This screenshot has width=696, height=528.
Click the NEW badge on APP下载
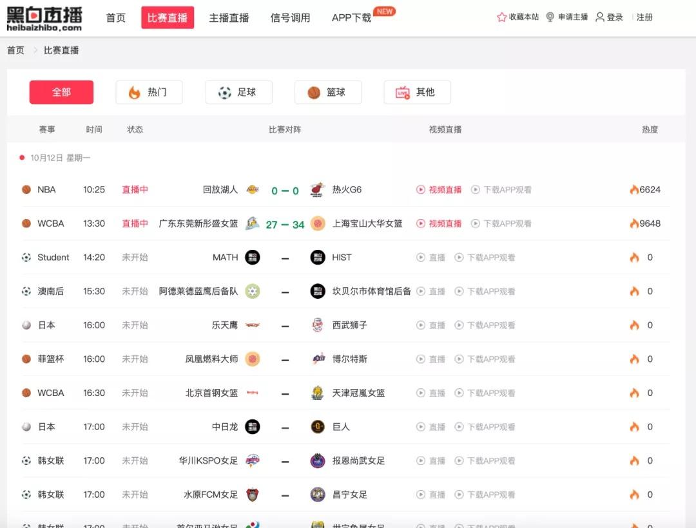pos(385,10)
